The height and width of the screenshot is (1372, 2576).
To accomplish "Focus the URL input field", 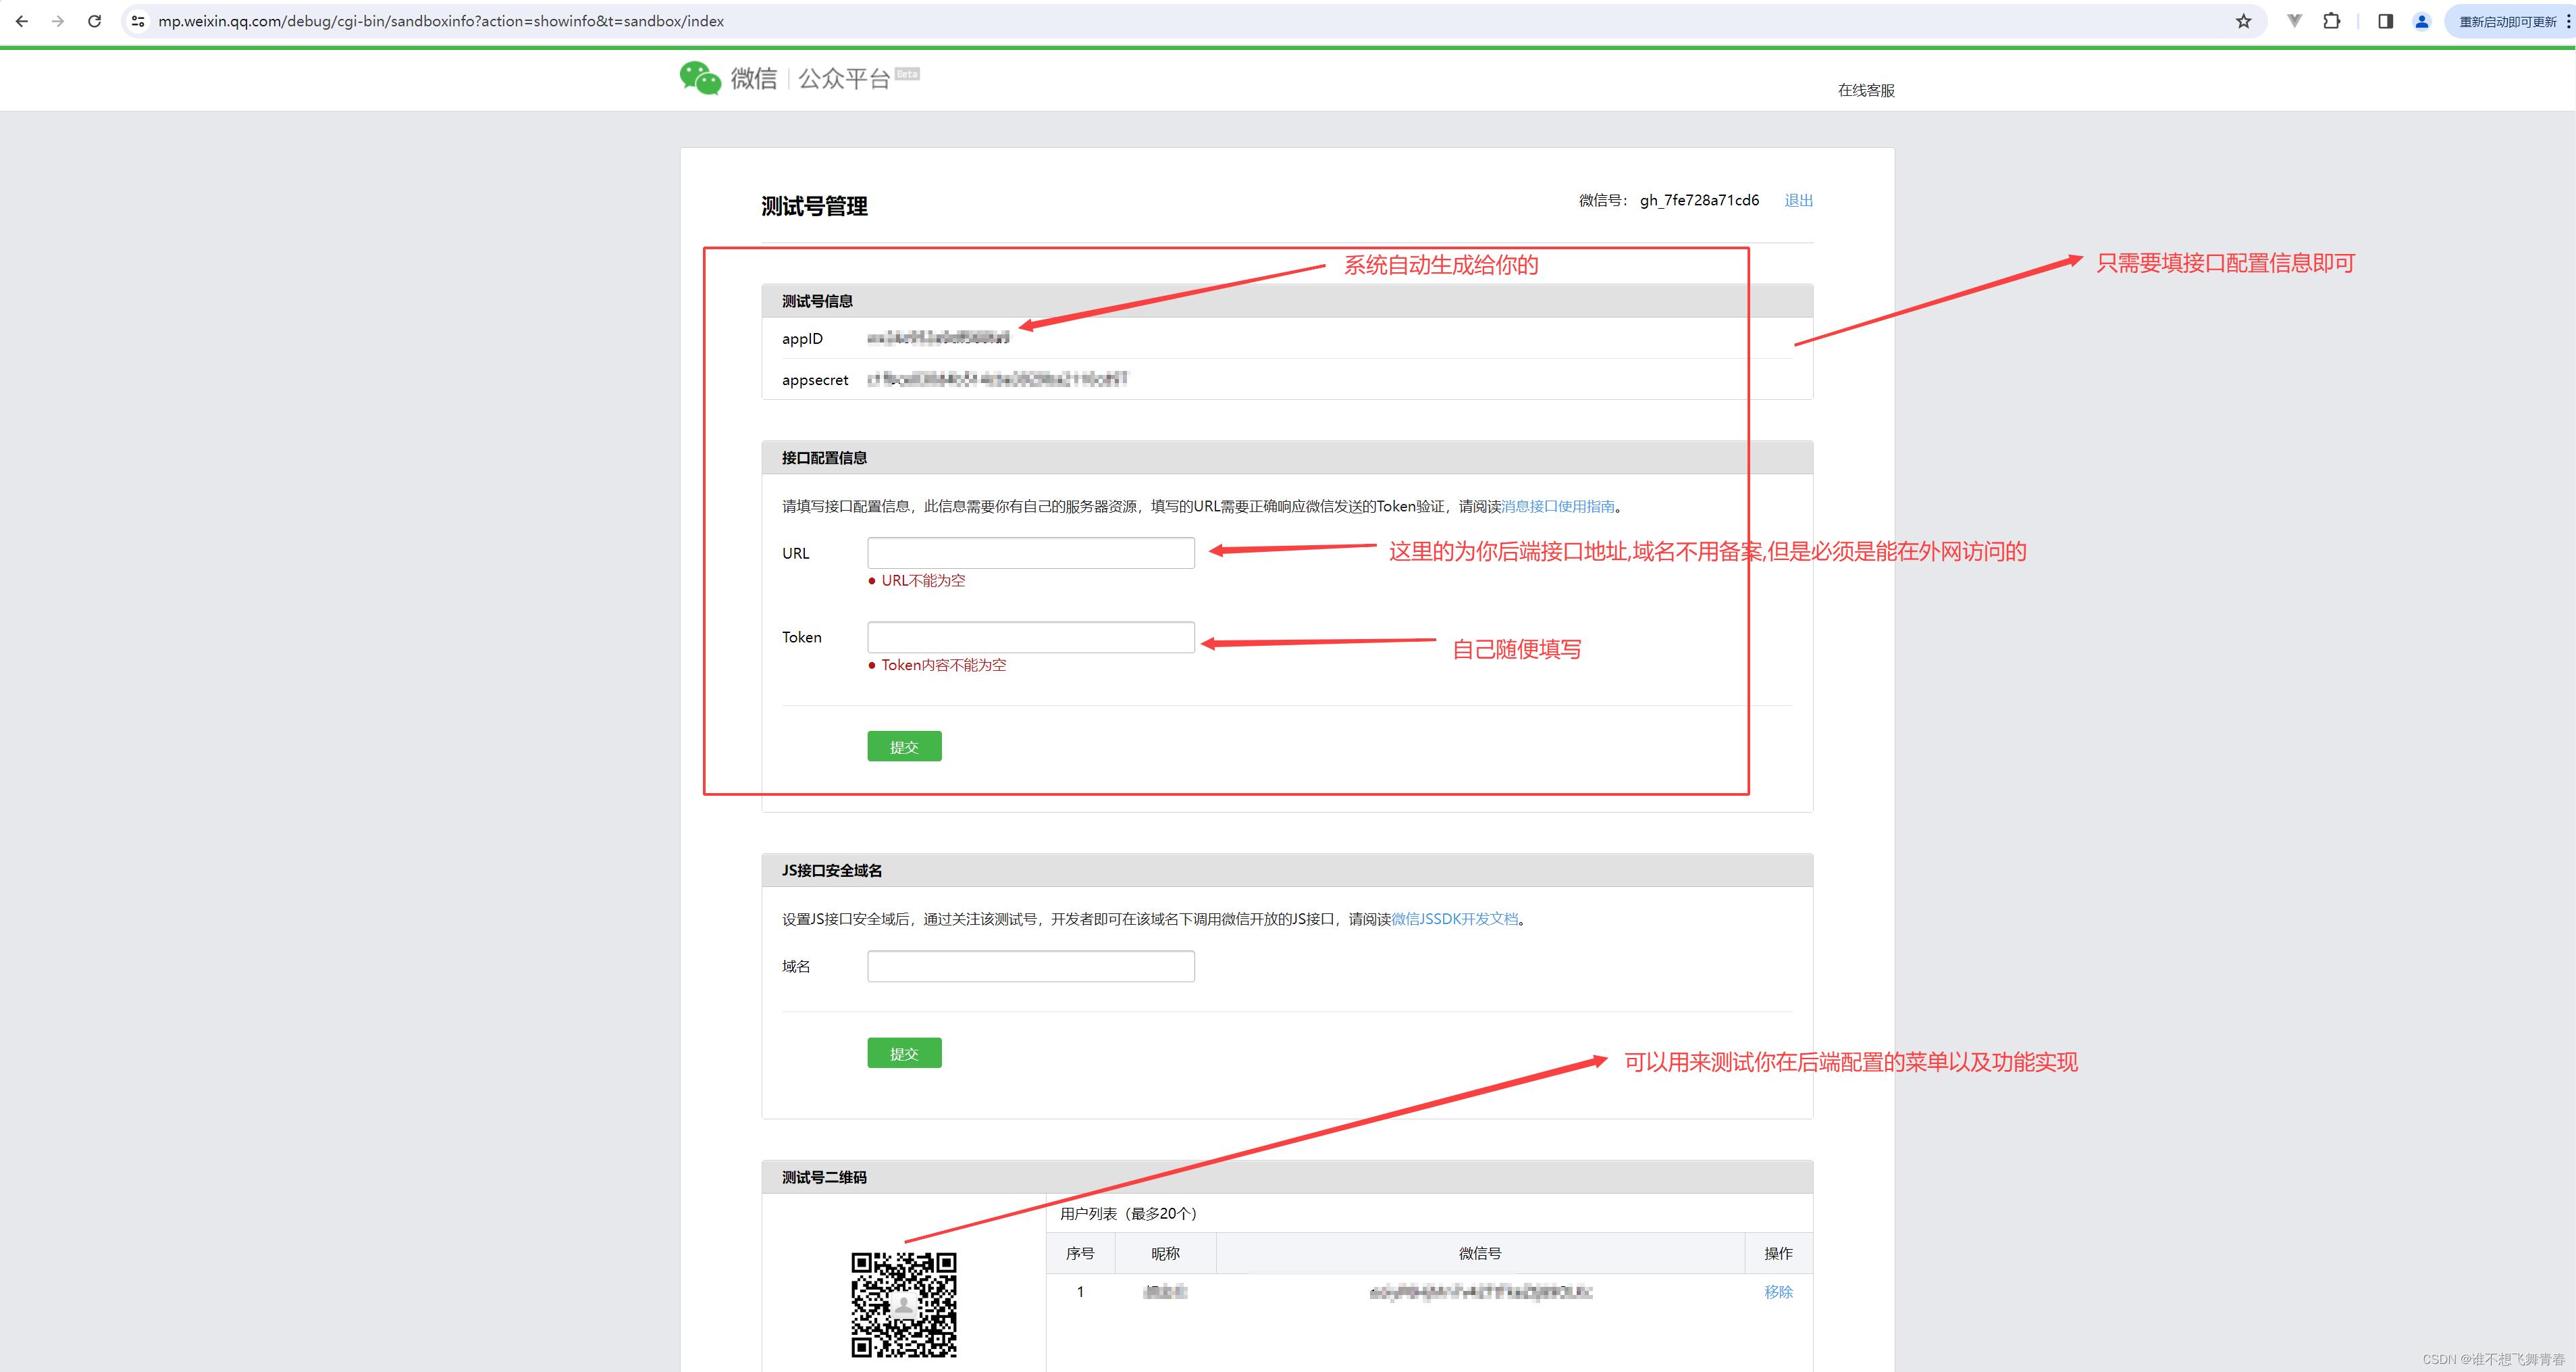I will [x=1031, y=553].
